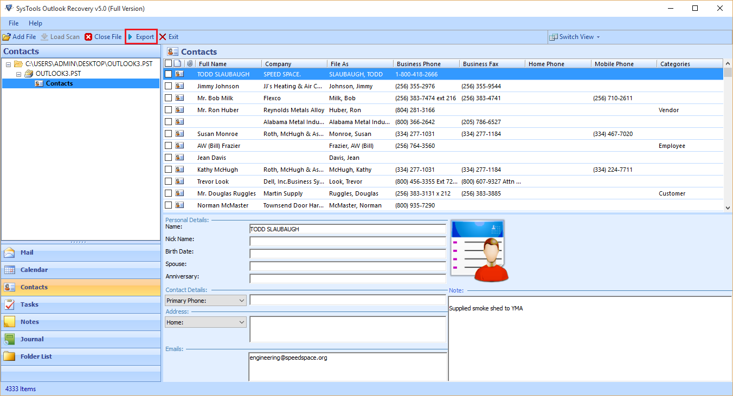Sort by the Company column header
733x396 pixels.
point(295,64)
